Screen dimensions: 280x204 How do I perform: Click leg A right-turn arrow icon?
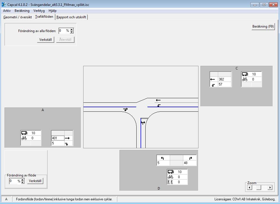pos(67,144)
